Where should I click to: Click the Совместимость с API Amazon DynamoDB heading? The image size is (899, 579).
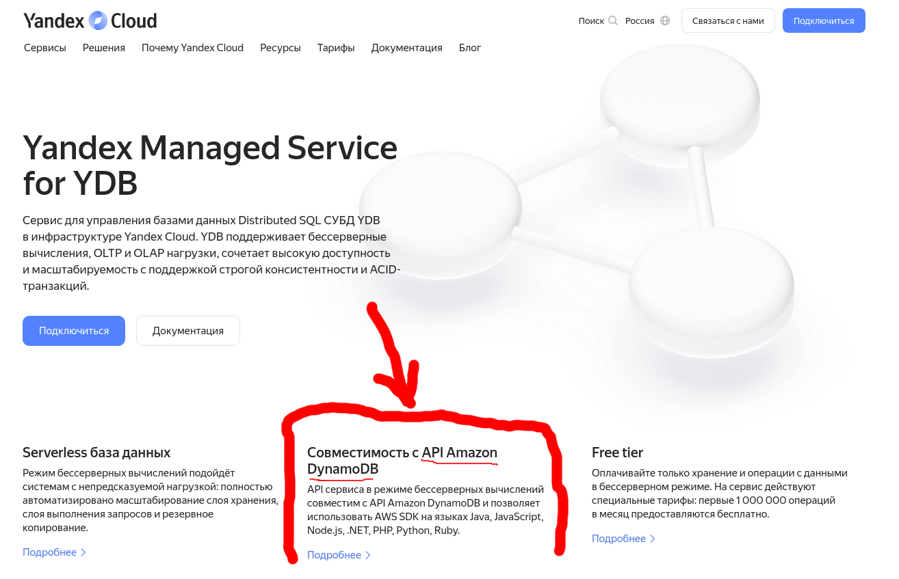(x=402, y=461)
